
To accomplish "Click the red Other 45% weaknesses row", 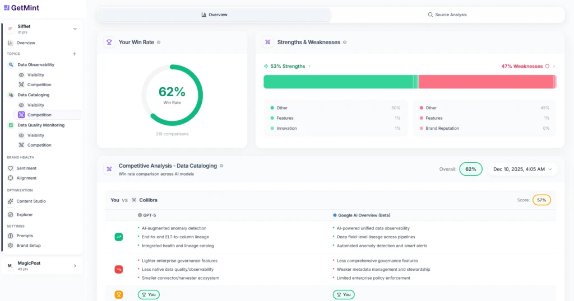I will click(484, 108).
